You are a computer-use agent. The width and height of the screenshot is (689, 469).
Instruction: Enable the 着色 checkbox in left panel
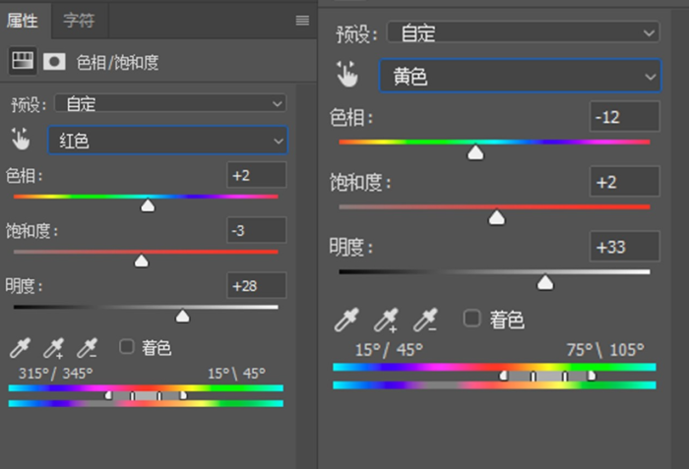tap(127, 346)
